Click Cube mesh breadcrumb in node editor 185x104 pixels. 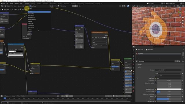pos(14,9)
